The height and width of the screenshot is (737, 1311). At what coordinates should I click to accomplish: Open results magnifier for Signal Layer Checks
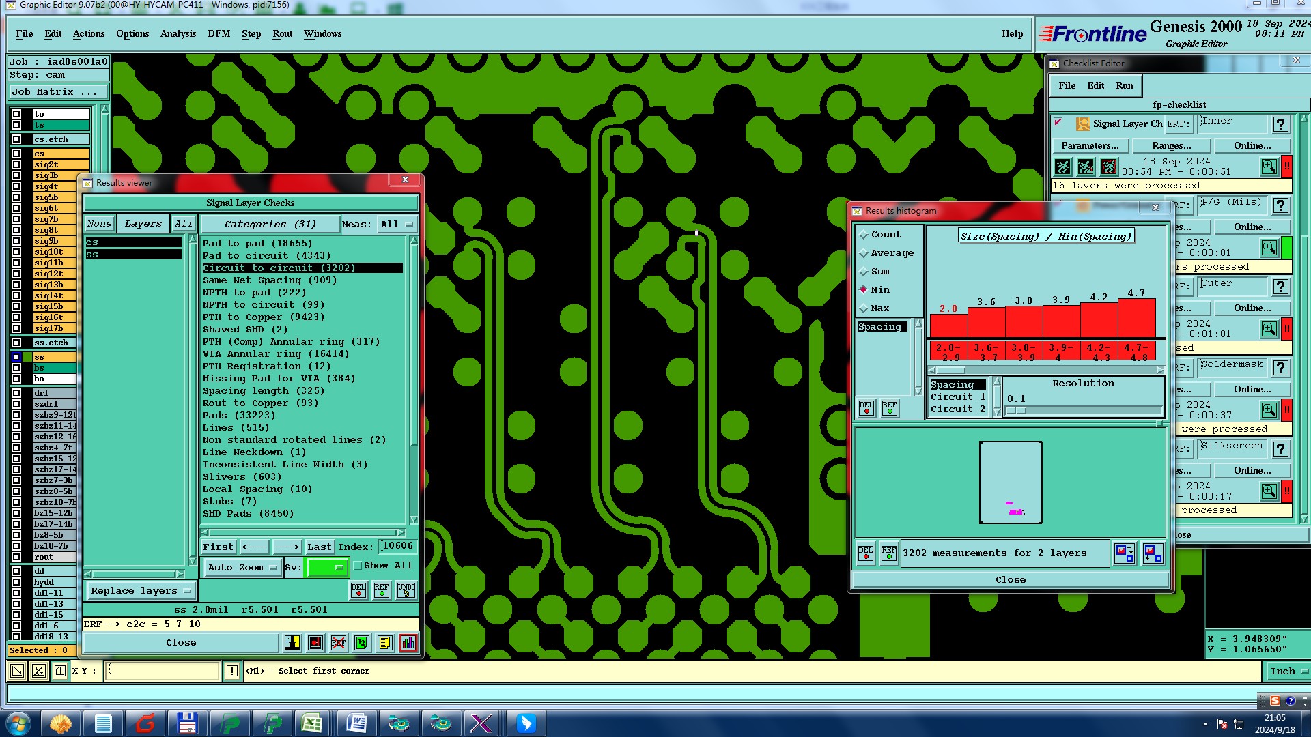(x=1269, y=167)
